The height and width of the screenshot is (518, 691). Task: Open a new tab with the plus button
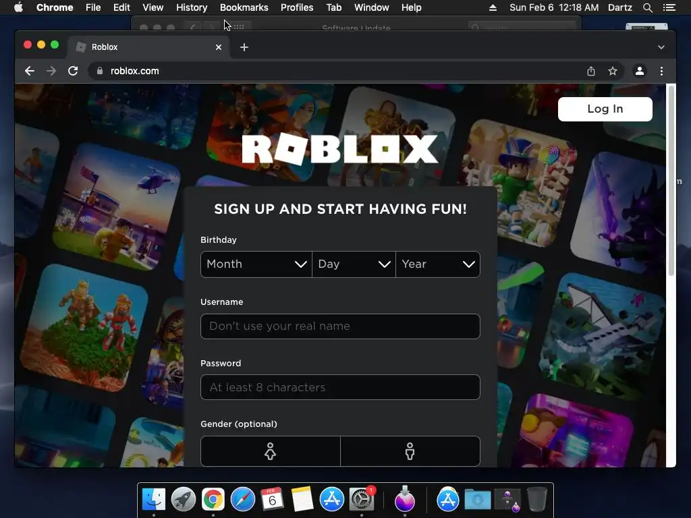point(244,47)
